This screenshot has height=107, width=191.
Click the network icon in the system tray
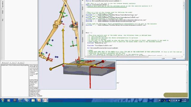[x=172, y=100]
